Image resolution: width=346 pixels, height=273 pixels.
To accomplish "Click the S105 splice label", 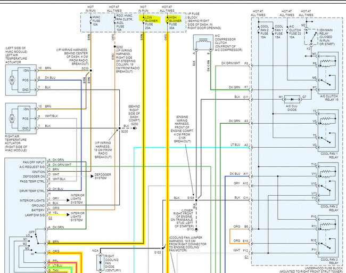I will pyautogui.click(x=191, y=198).
